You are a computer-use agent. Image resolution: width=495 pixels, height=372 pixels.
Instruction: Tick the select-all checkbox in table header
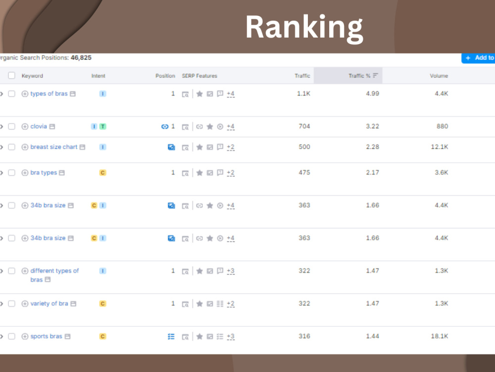pos(12,75)
